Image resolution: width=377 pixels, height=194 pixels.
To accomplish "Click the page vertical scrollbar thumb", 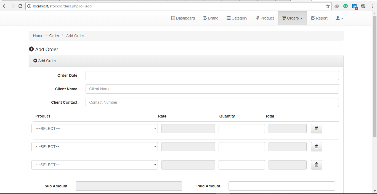I will click(375, 76).
